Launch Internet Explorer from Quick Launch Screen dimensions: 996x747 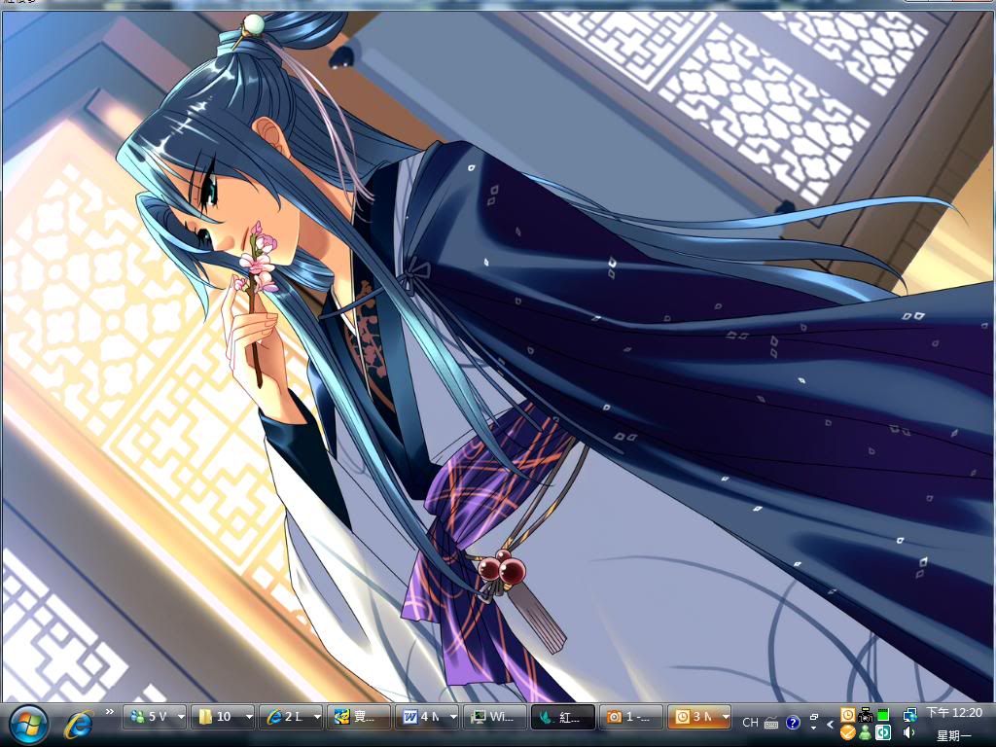(78, 724)
